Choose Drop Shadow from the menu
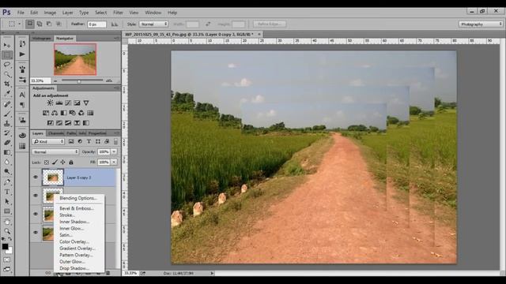506x284 pixels. pyautogui.click(x=74, y=268)
